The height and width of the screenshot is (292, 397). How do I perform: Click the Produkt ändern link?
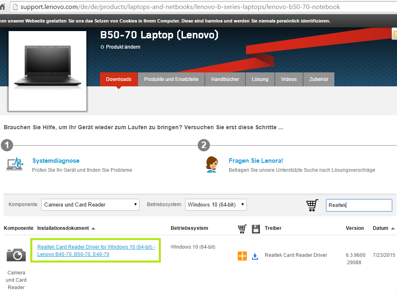click(123, 47)
